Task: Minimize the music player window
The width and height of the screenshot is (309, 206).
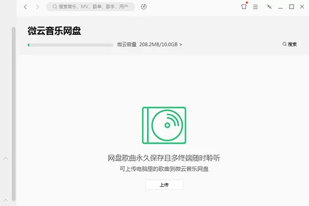Action: click(280, 8)
